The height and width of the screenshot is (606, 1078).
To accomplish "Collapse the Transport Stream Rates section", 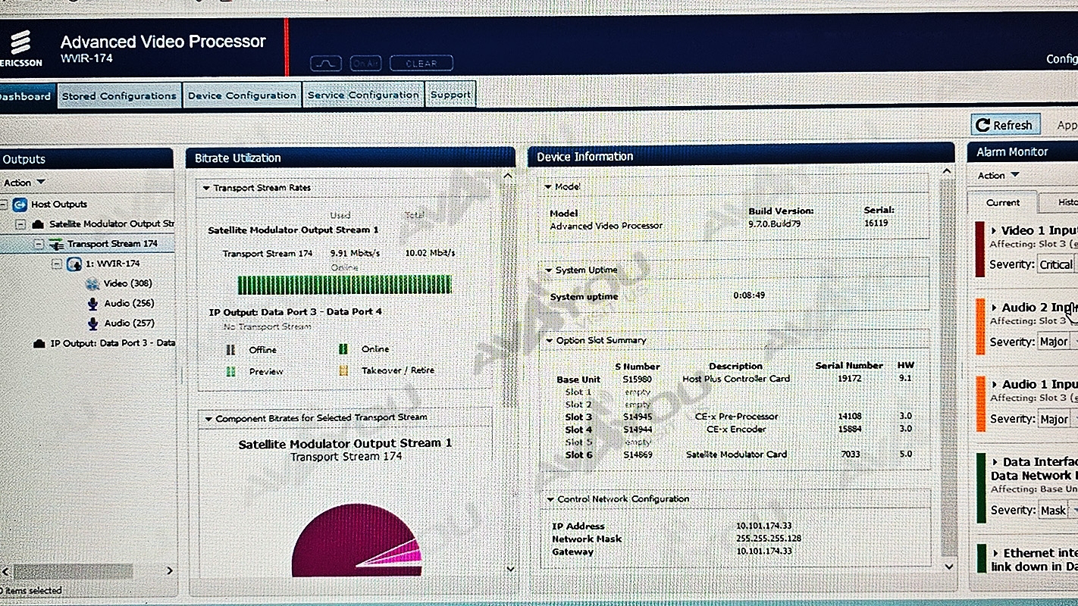I will [205, 188].
